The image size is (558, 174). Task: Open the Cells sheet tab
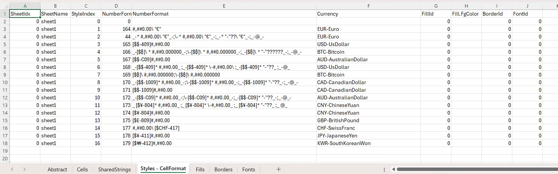(x=82, y=169)
